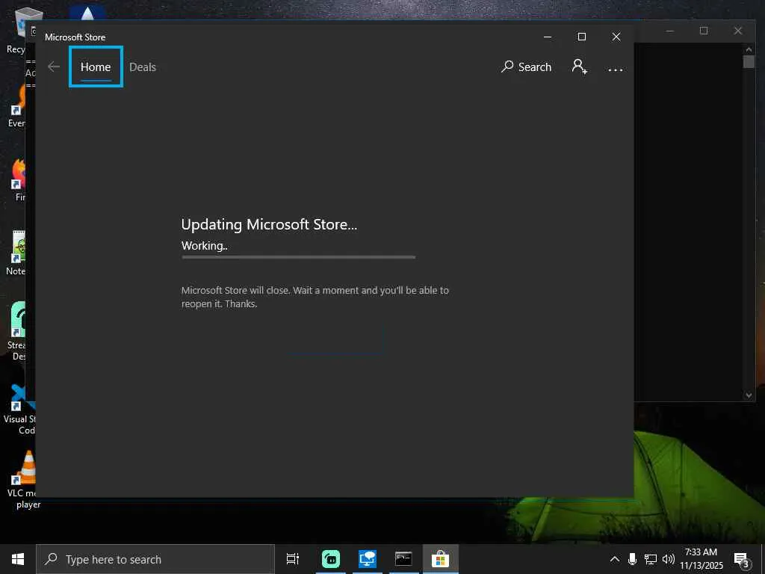
Task: Minimize the Microsoft Store window
Action: pyautogui.click(x=548, y=37)
